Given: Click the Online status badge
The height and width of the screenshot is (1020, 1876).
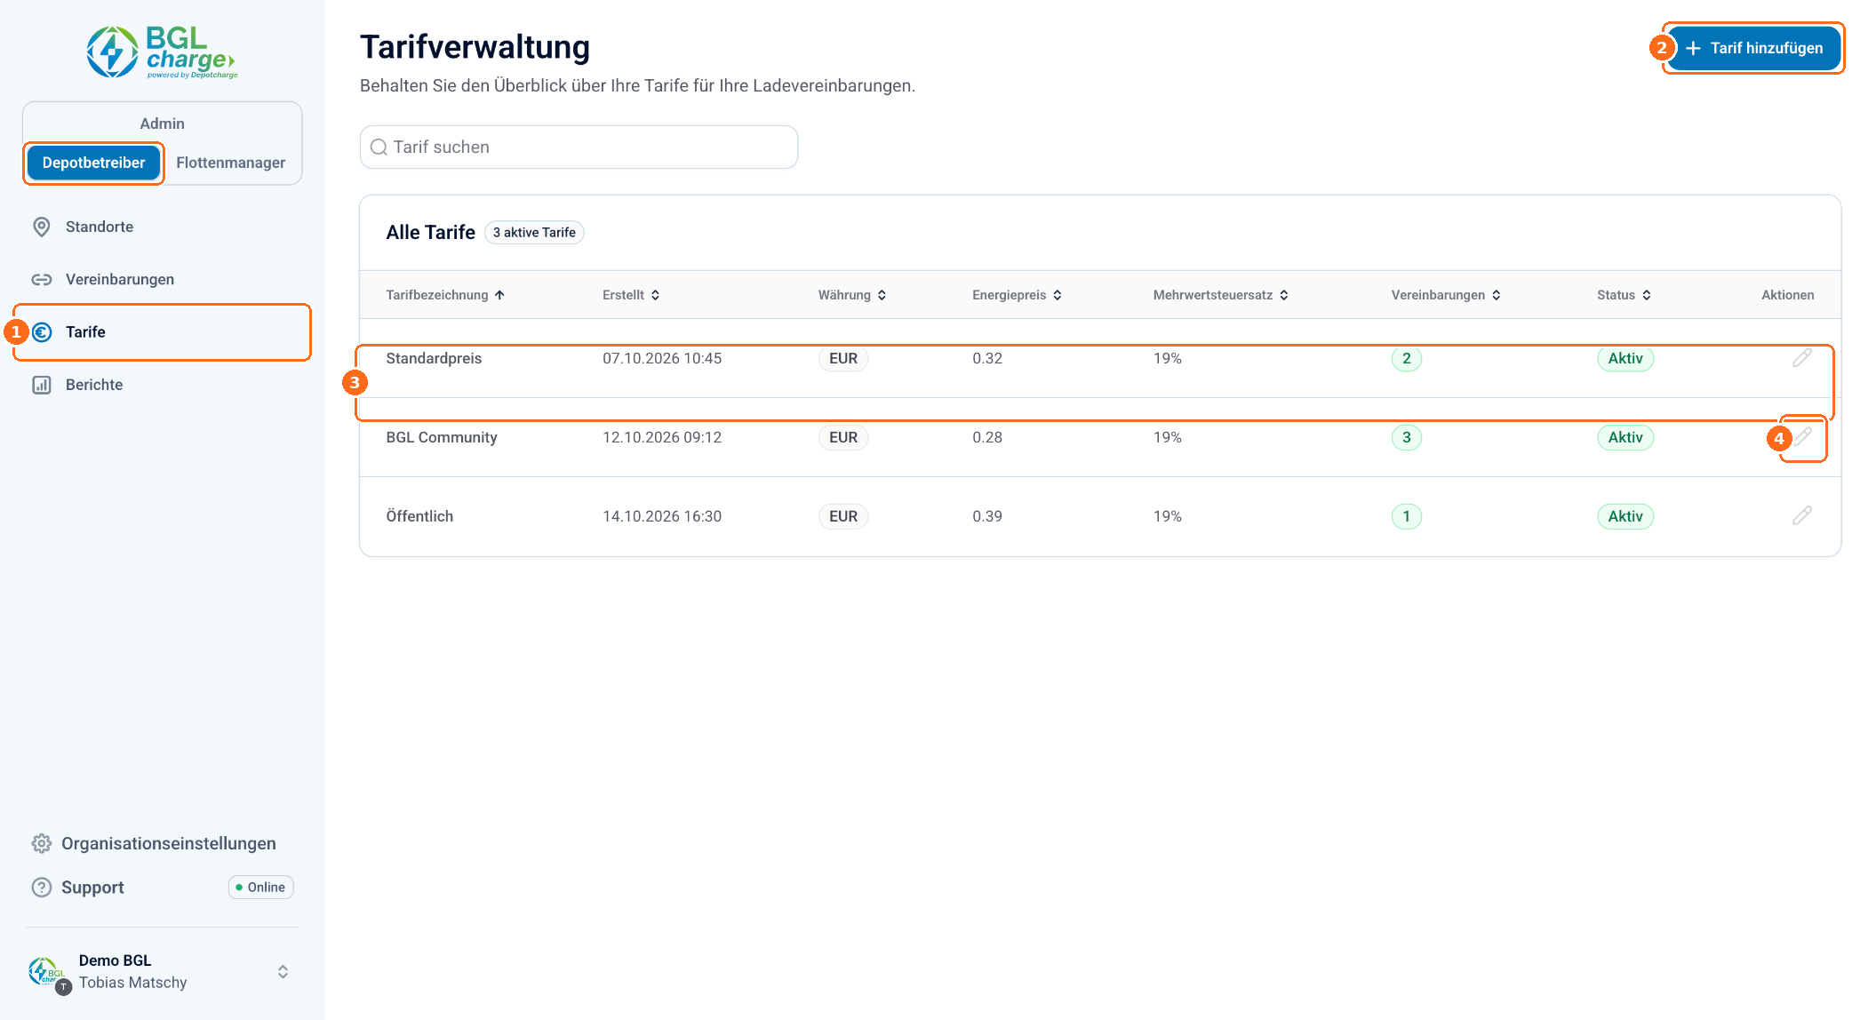Looking at the screenshot, I should click(261, 888).
